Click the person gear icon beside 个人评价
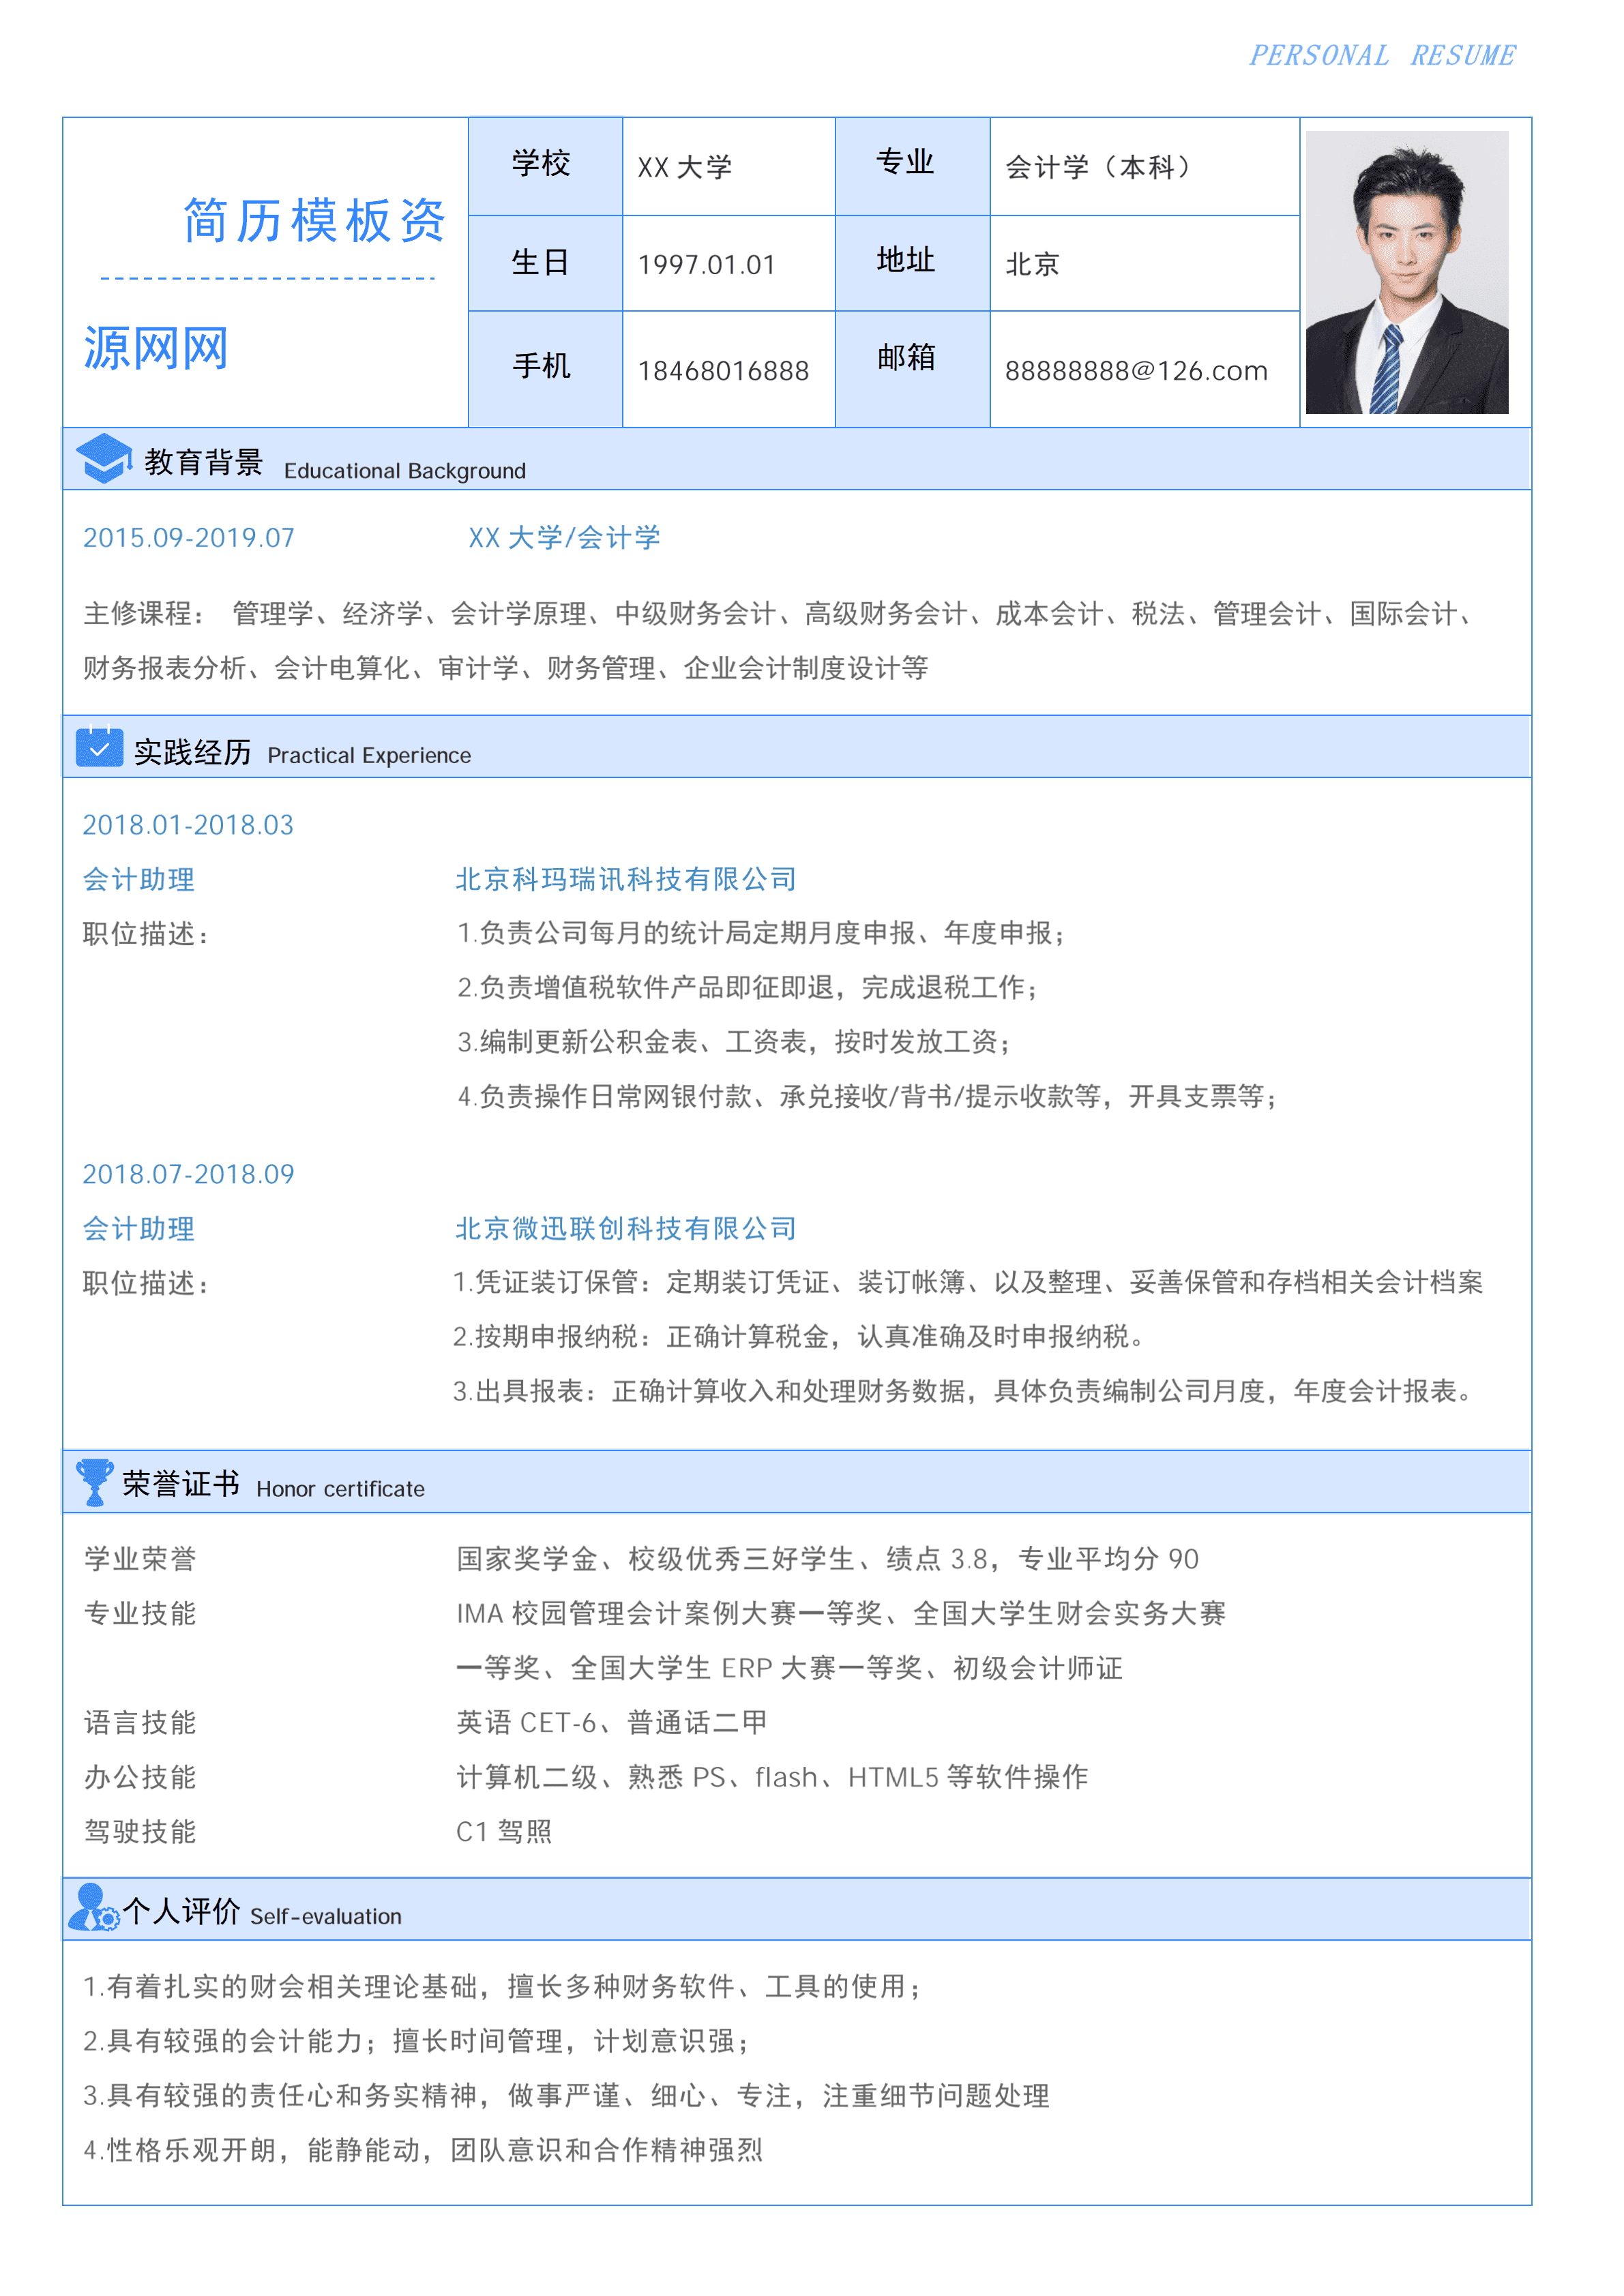This screenshot has width=1624, height=2296. pyautogui.click(x=94, y=1907)
